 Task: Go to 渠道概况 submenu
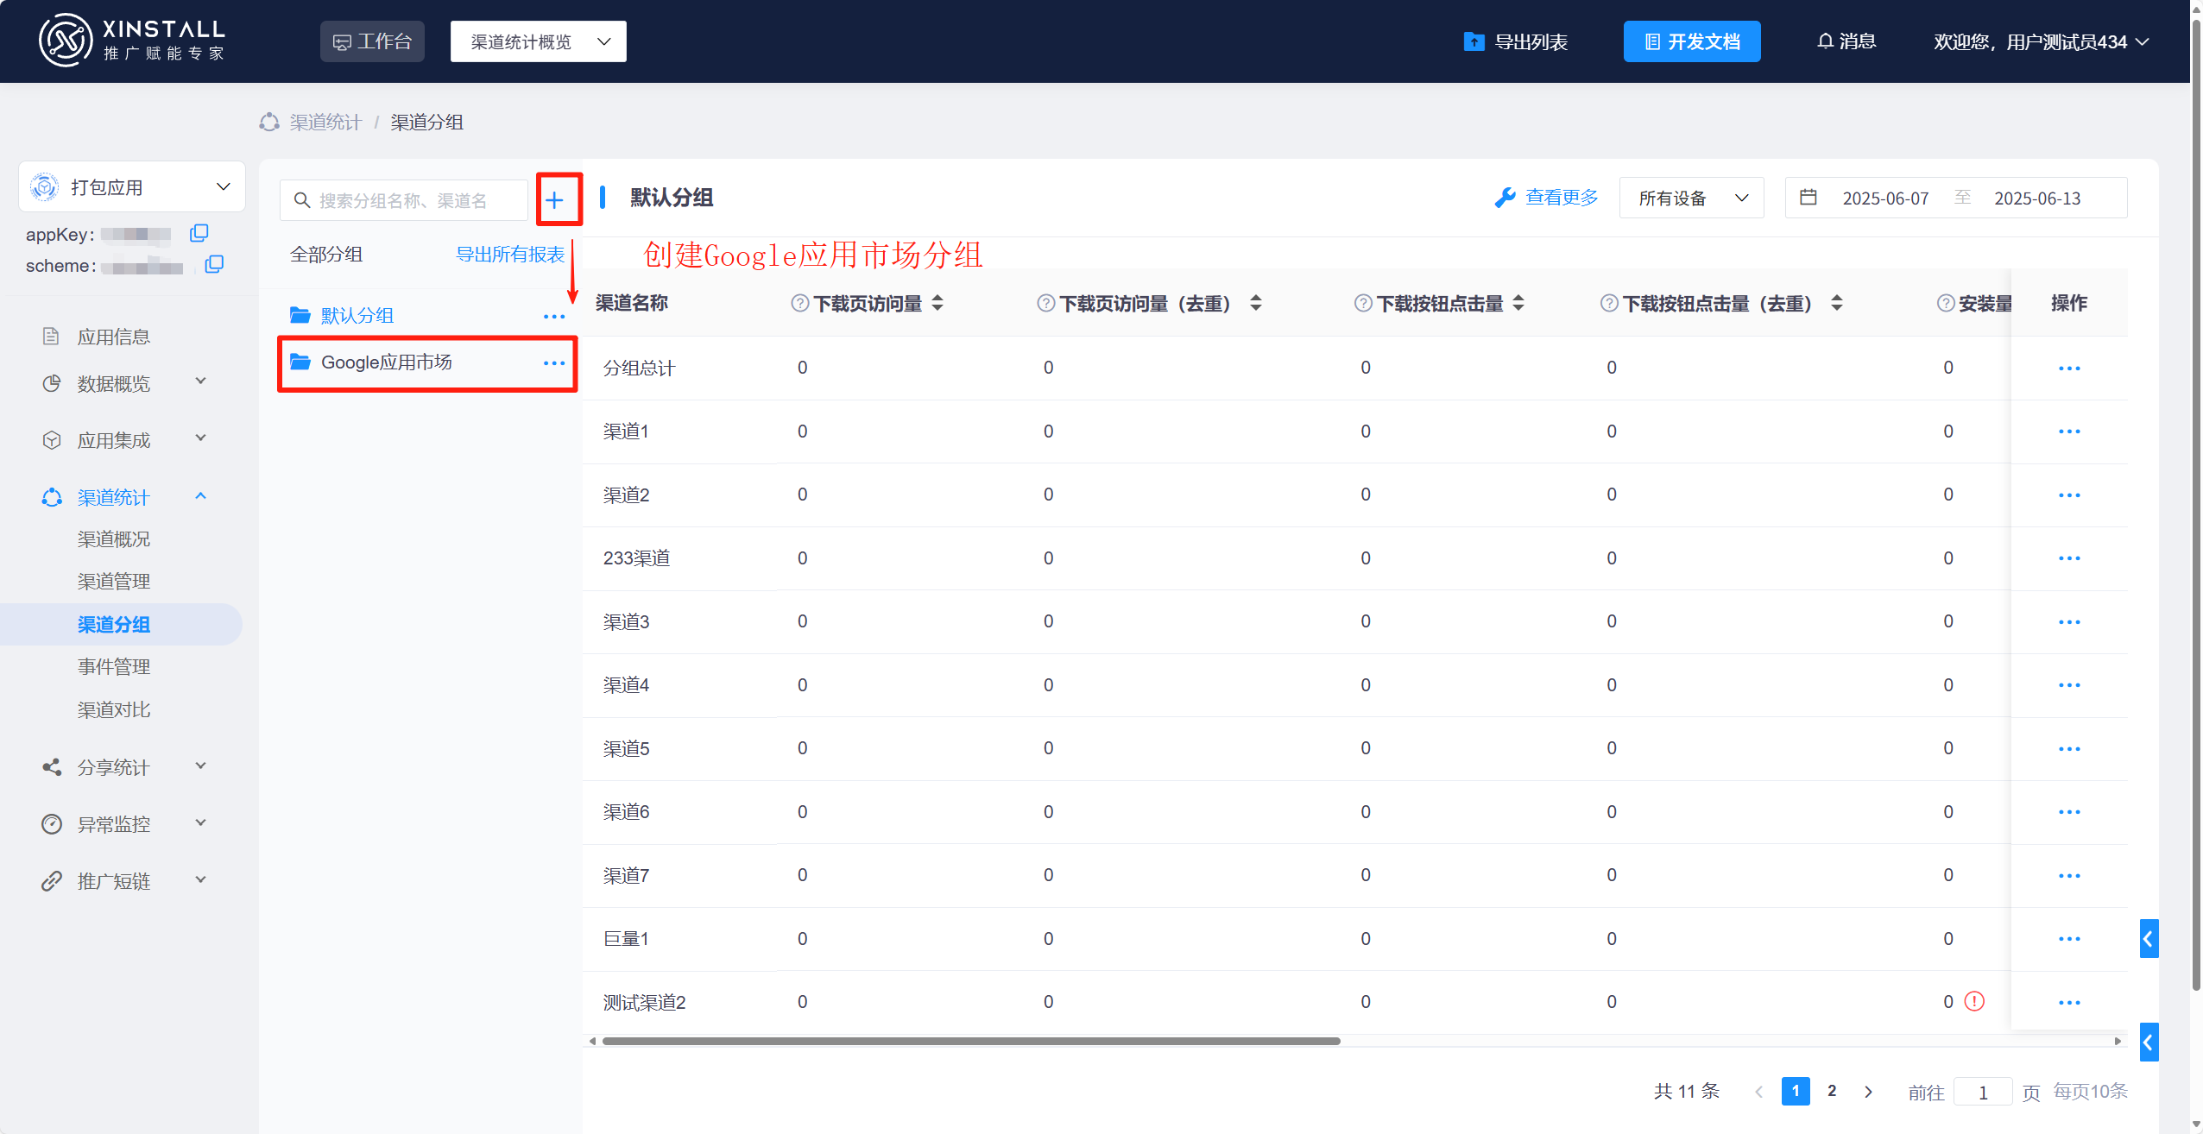click(114, 539)
